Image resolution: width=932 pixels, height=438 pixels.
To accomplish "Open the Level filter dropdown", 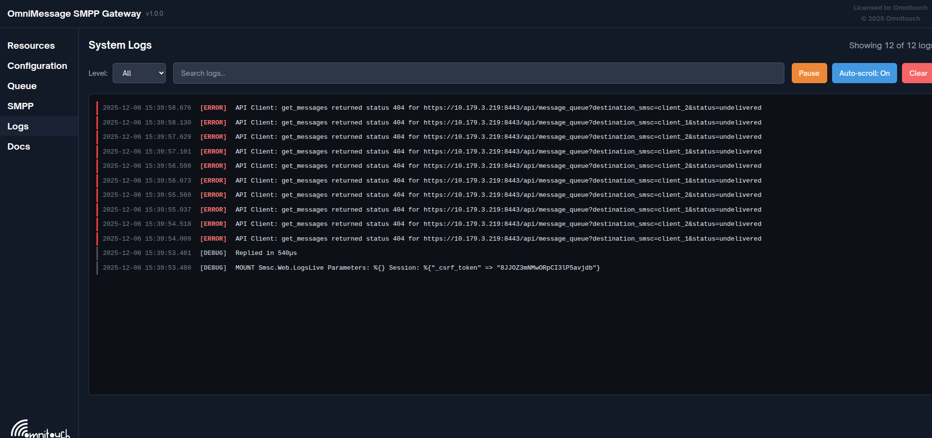I will coord(139,73).
